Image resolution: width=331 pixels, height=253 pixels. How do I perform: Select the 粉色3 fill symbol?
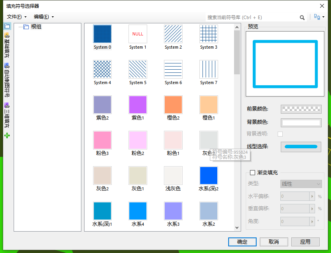(x=102, y=141)
